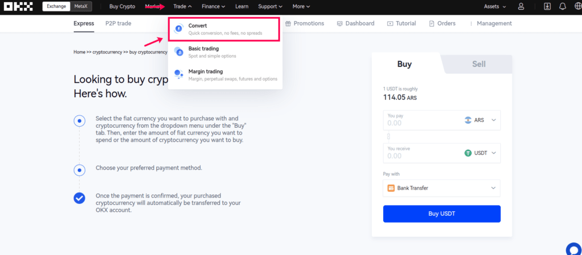This screenshot has width=582, height=255.
Task: Expand the More dropdown menu
Action: [x=301, y=6]
